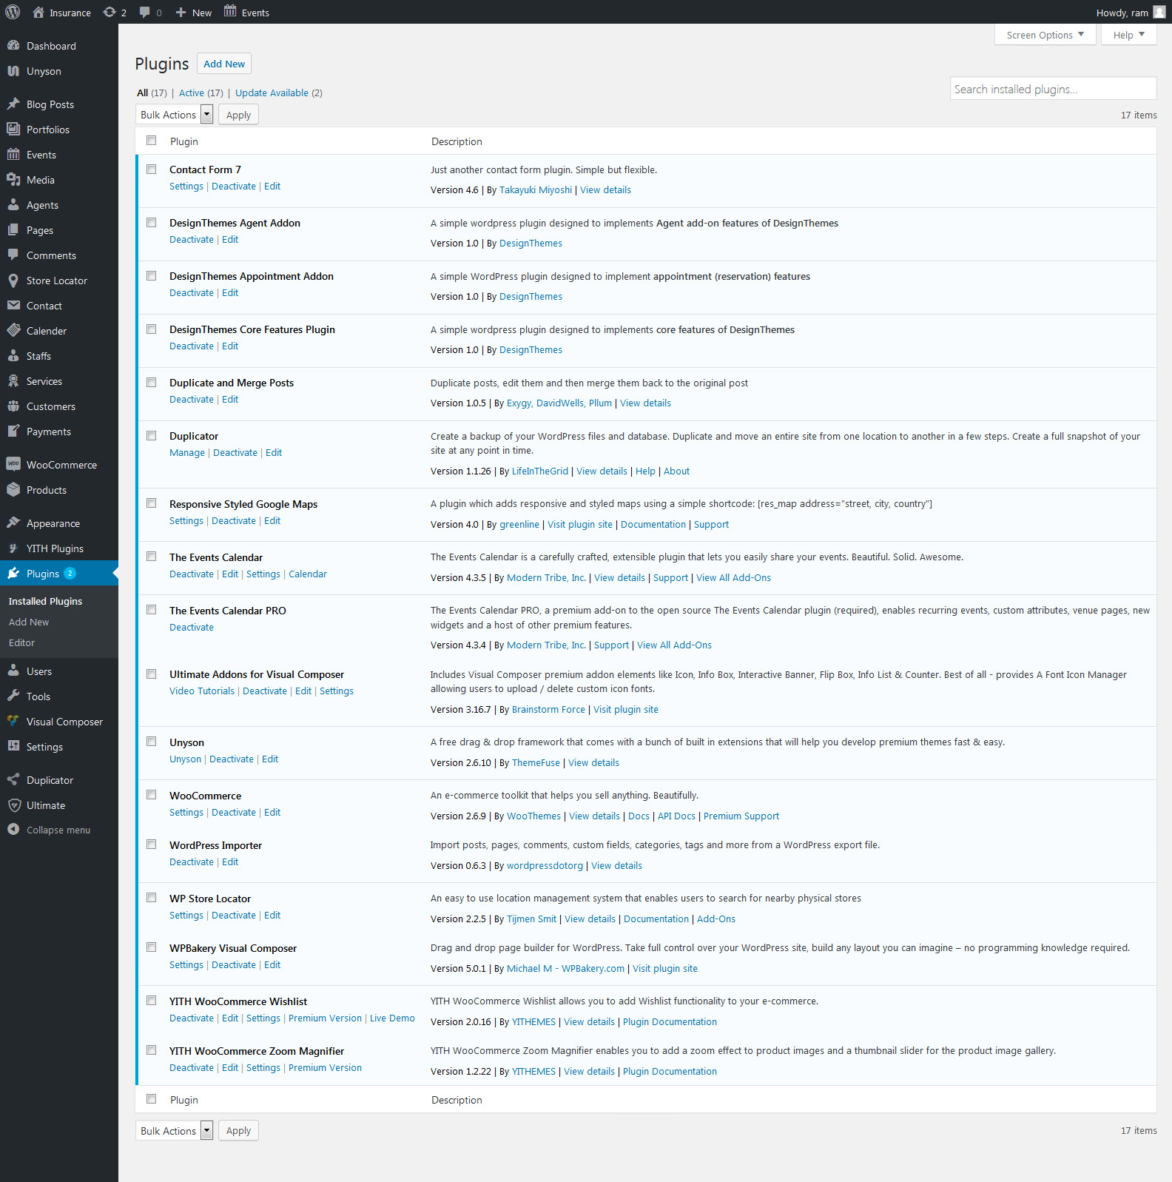Open Settings link for WPBakery Visual Composer
1172x1182 pixels.
coord(186,965)
